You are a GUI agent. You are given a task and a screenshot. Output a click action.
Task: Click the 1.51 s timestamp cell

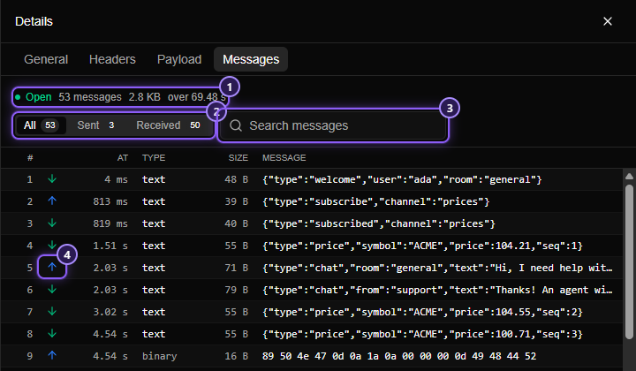coord(110,246)
